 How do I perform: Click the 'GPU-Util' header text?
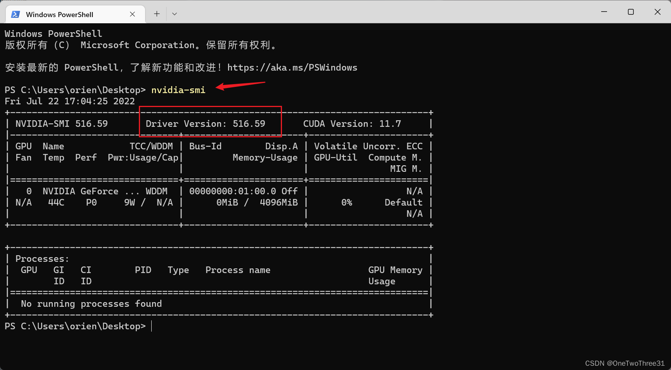coord(335,157)
